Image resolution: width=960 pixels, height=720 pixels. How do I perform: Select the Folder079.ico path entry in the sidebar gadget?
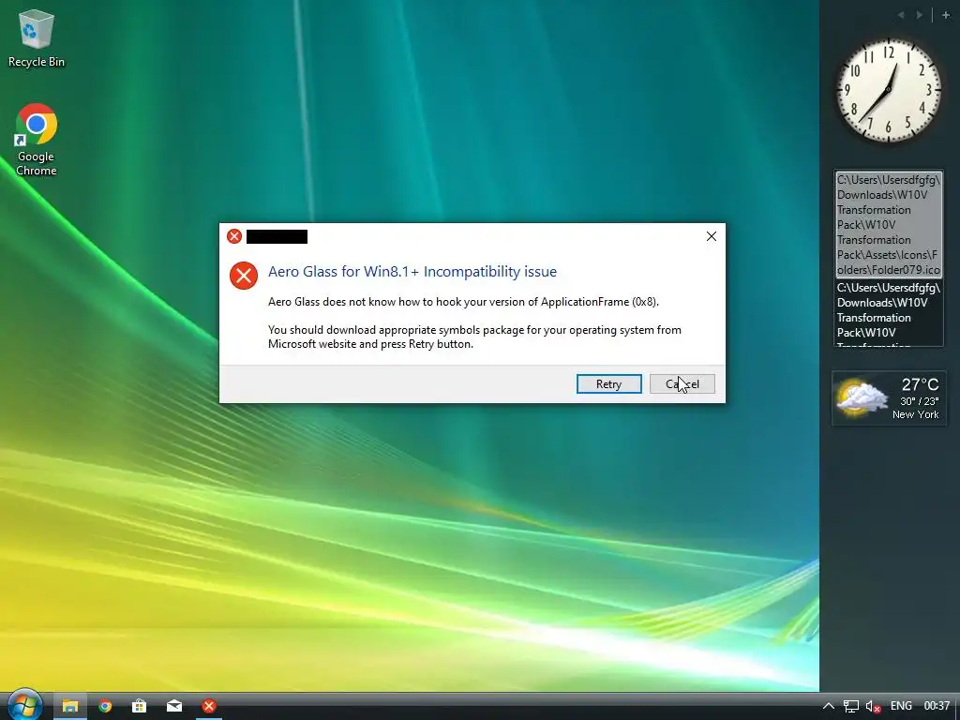coord(889,224)
